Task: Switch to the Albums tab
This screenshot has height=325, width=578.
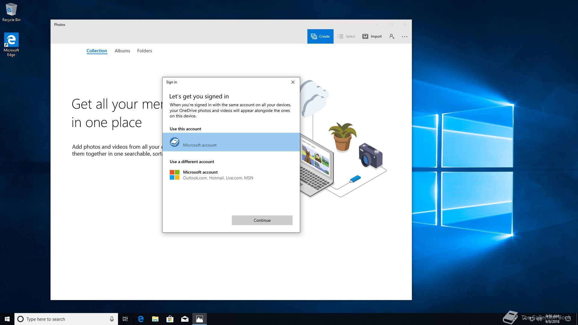Action: tap(122, 51)
